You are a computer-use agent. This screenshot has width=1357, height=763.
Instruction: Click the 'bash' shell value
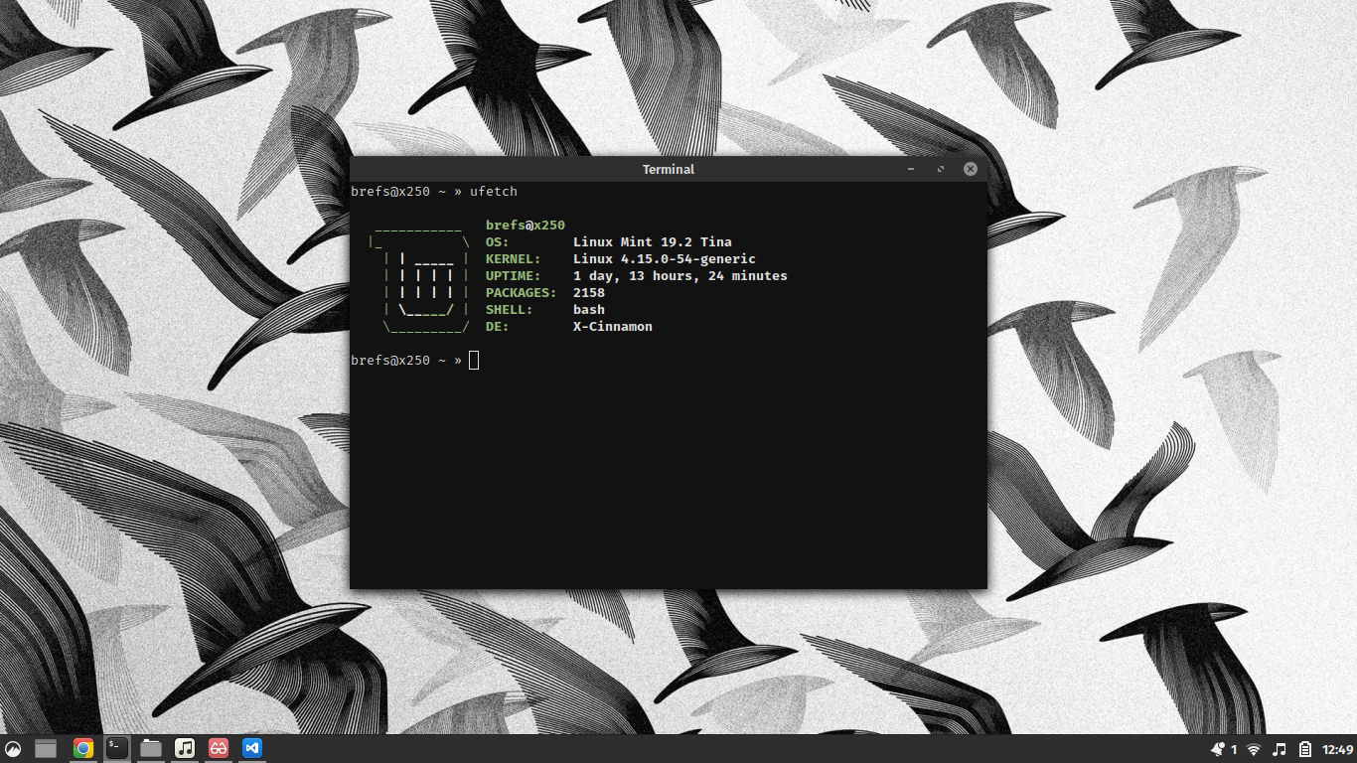coord(589,309)
